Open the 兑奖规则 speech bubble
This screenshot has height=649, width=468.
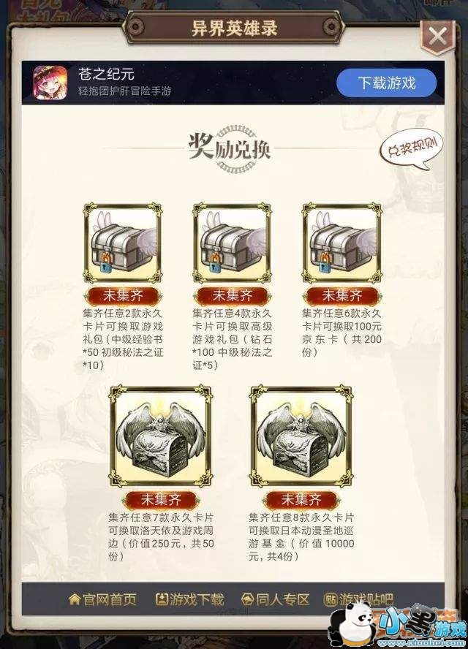pos(412,148)
